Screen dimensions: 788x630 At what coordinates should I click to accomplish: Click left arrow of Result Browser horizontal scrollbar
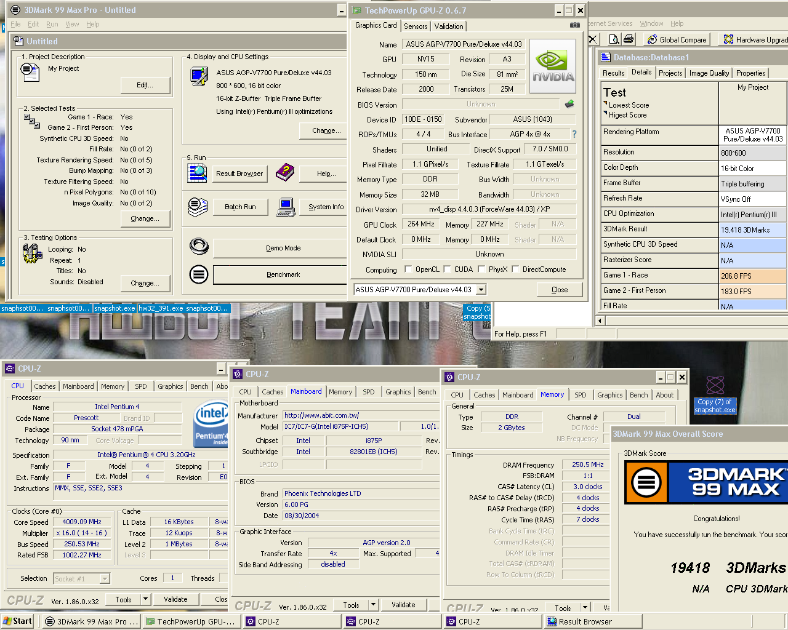click(600, 320)
